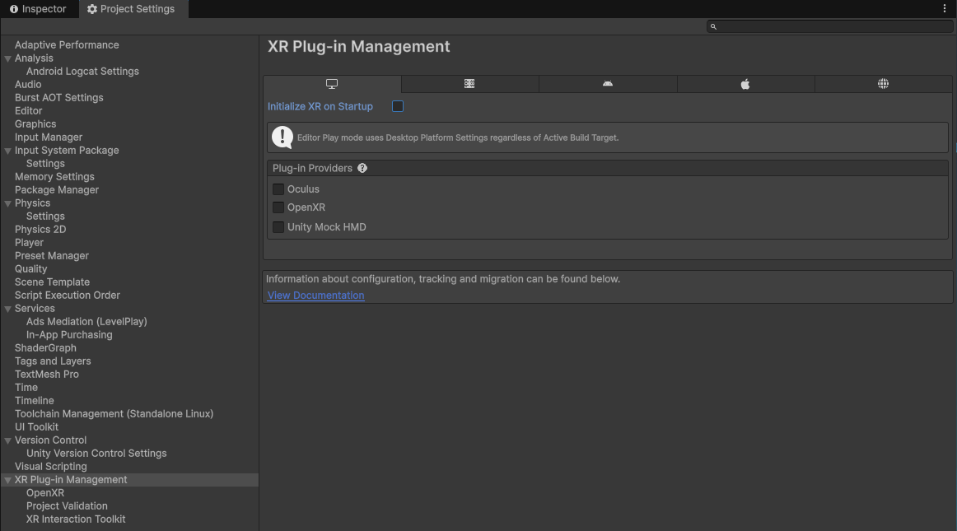Select the Analysis category row

point(129,58)
